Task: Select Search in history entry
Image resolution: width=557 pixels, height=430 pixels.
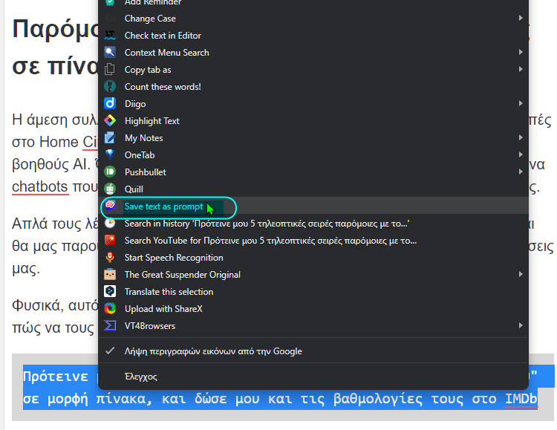Action: 313,224
